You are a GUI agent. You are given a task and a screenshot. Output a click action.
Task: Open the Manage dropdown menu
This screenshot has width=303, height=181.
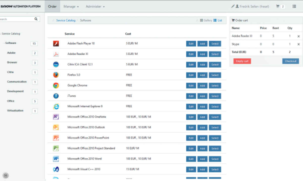click(x=71, y=7)
